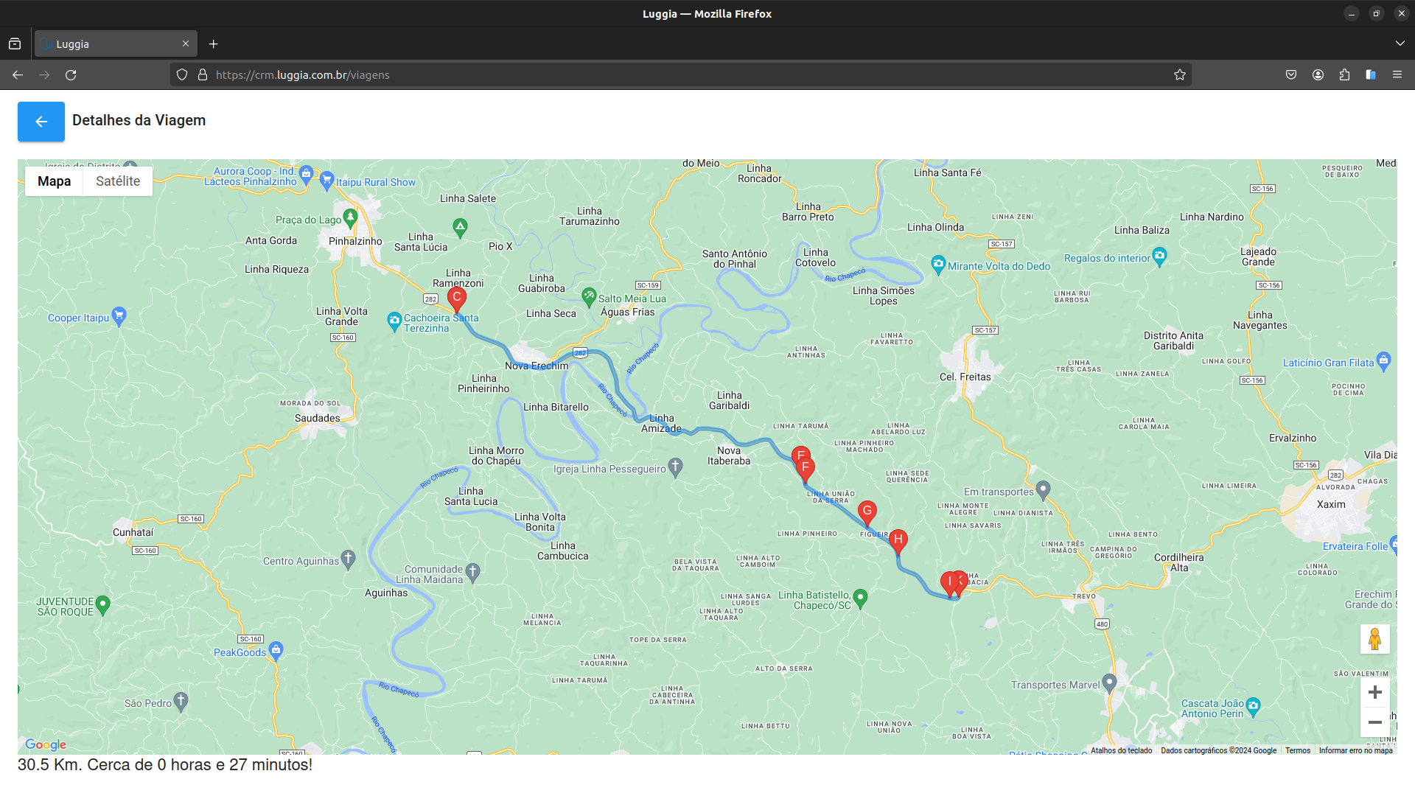Click Salto Meia Lua place icon
The width and height of the screenshot is (1415, 796).
click(x=589, y=297)
